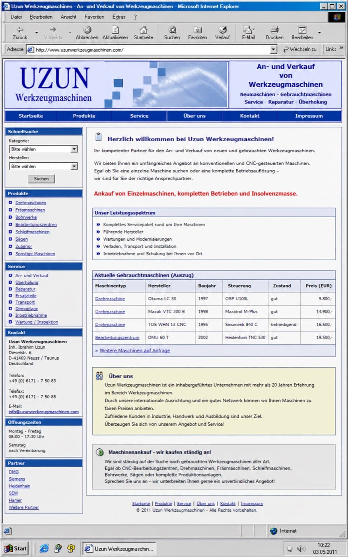Open the Favoriten toolbar icon

[x=197, y=29]
